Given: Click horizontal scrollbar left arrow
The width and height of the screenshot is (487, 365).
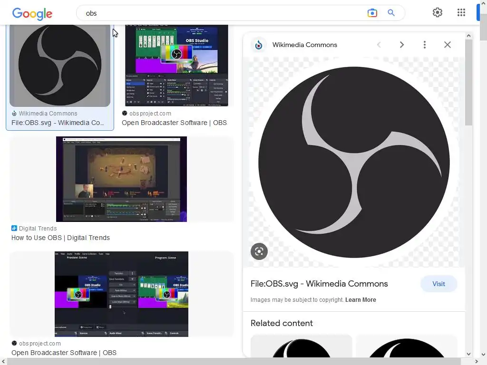Looking at the screenshot, I should pyautogui.click(x=3, y=361).
